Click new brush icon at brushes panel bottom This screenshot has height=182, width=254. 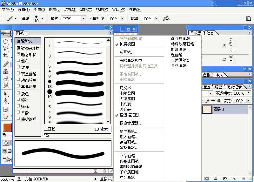pos(96,171)
